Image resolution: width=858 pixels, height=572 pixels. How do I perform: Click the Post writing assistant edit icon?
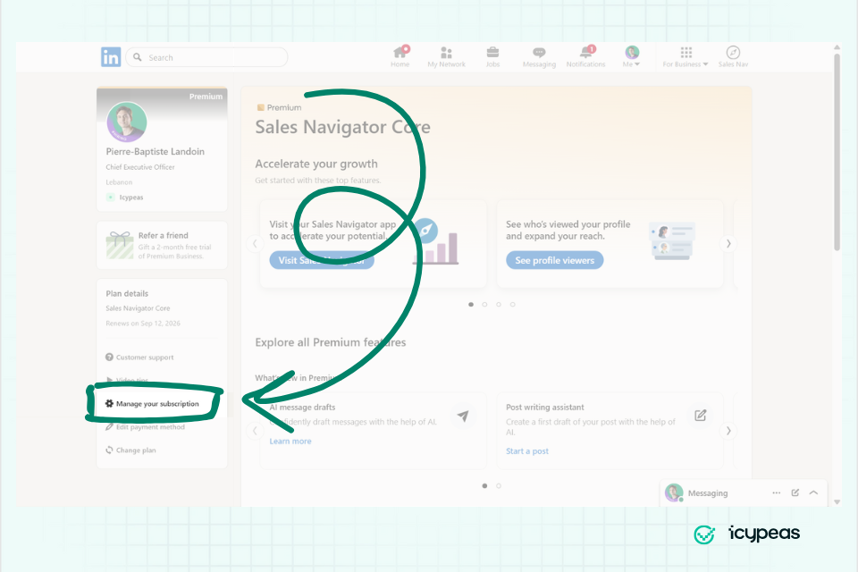(701, 416)
